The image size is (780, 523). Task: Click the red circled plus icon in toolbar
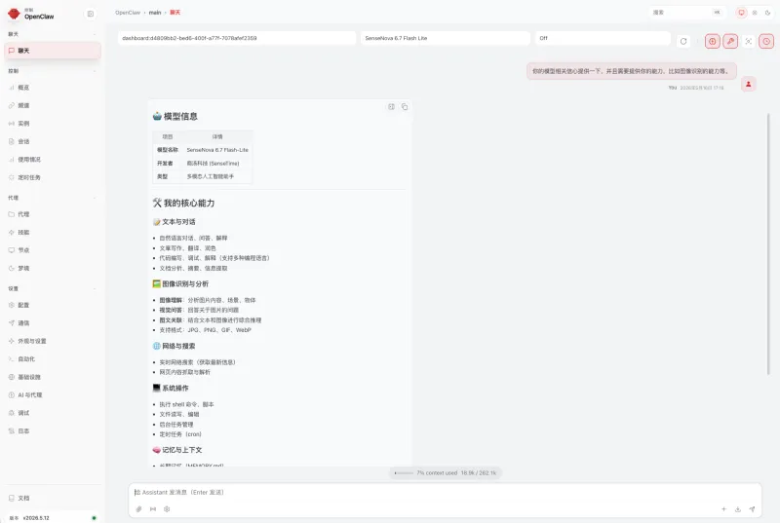tap(713, 41)
